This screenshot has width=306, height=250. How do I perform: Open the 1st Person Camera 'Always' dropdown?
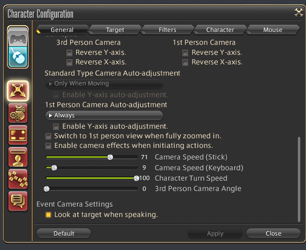pyautogui.click(x=104, y=115)
